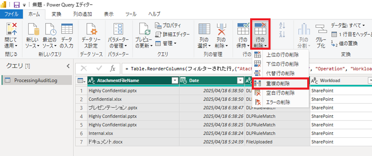Select the cell Confidential.xlsx in row 2
The image size is (372, 156).
tap(133, 99)
